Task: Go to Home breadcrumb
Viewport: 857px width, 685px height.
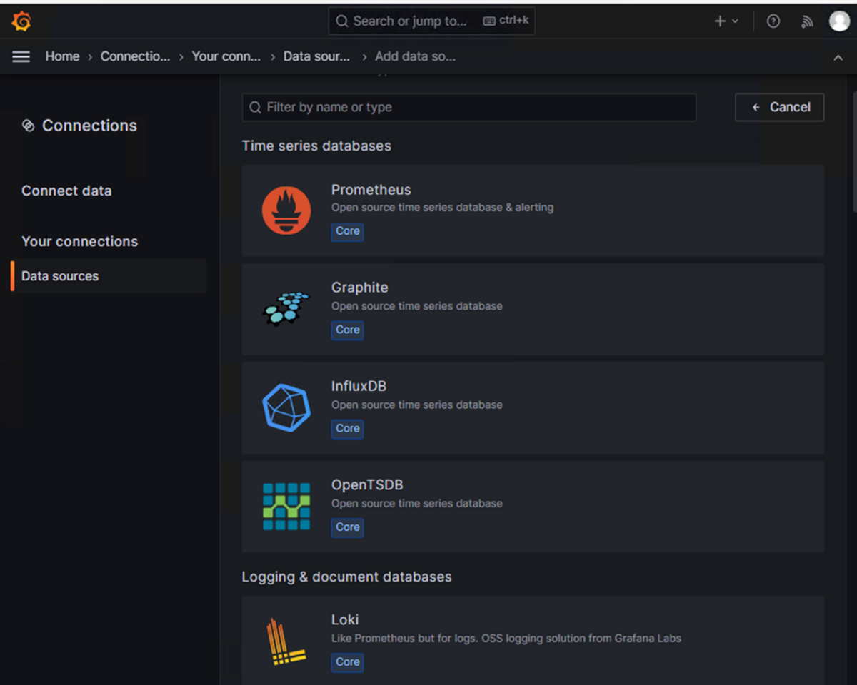Action: coord(63,56)
